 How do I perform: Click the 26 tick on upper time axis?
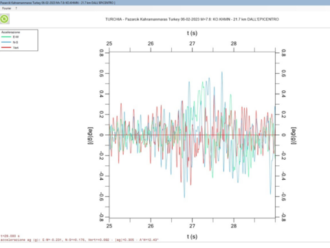point(151,43)
